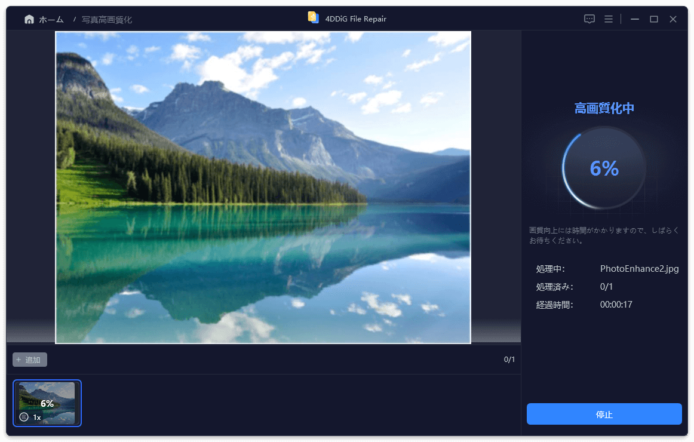Screen dimensions: 694x442
Task: Close the 4DDiG File Repair window
Action: tap(672, 19)
